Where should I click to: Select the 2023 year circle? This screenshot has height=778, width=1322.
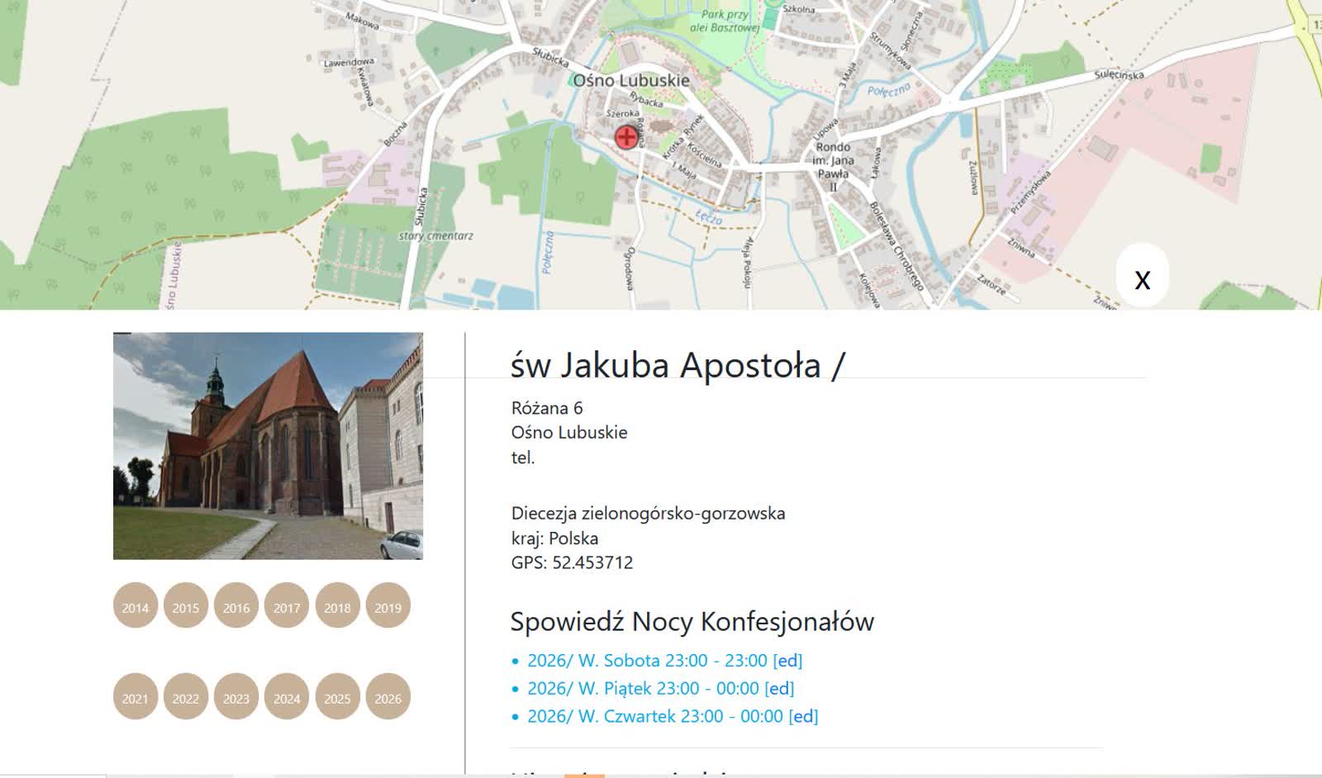pos(236,698)
